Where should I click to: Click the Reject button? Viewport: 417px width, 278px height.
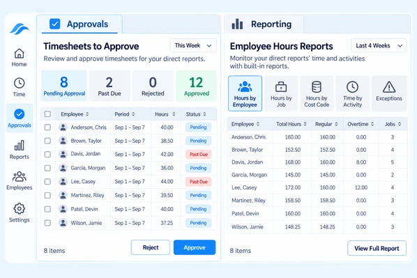151,247
